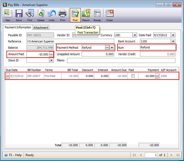Expand the Bank Account 1100 dropdown
Viewport: 184px width, 161px height.
tap(173, 41)
